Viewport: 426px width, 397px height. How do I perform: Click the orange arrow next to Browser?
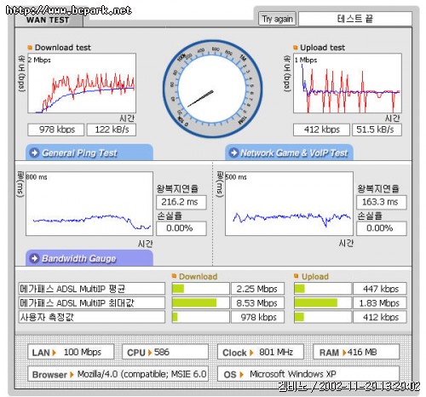72,375
